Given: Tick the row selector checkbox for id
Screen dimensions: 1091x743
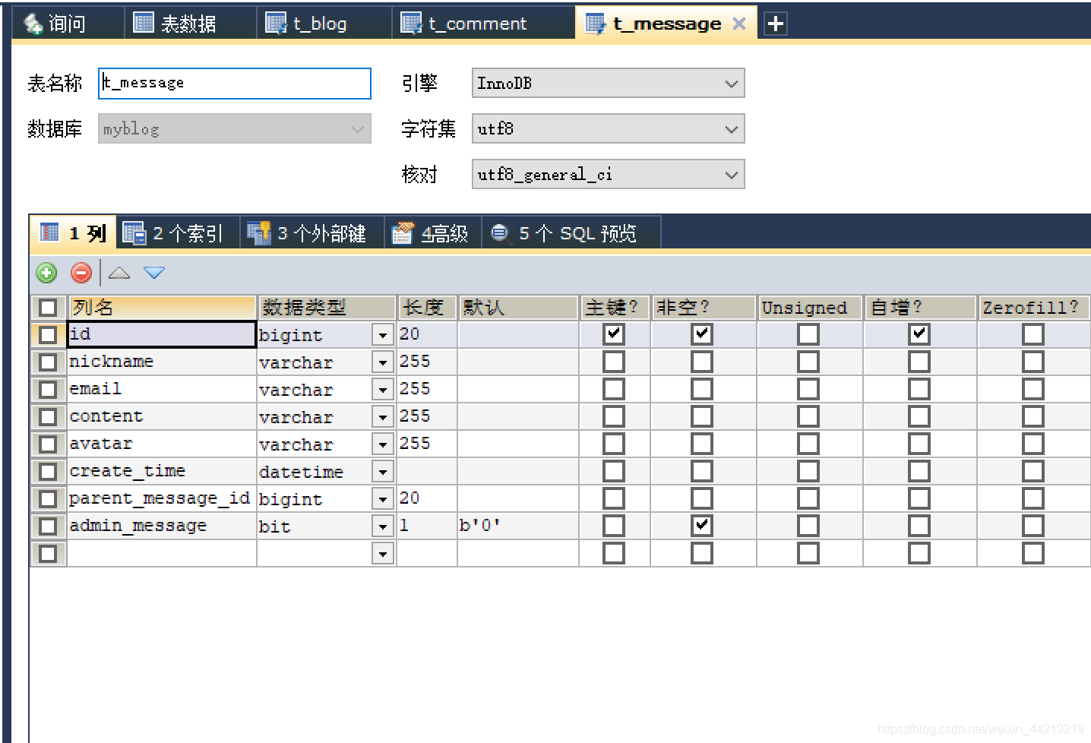Looking at the screenshot, I should pos(48,334).
